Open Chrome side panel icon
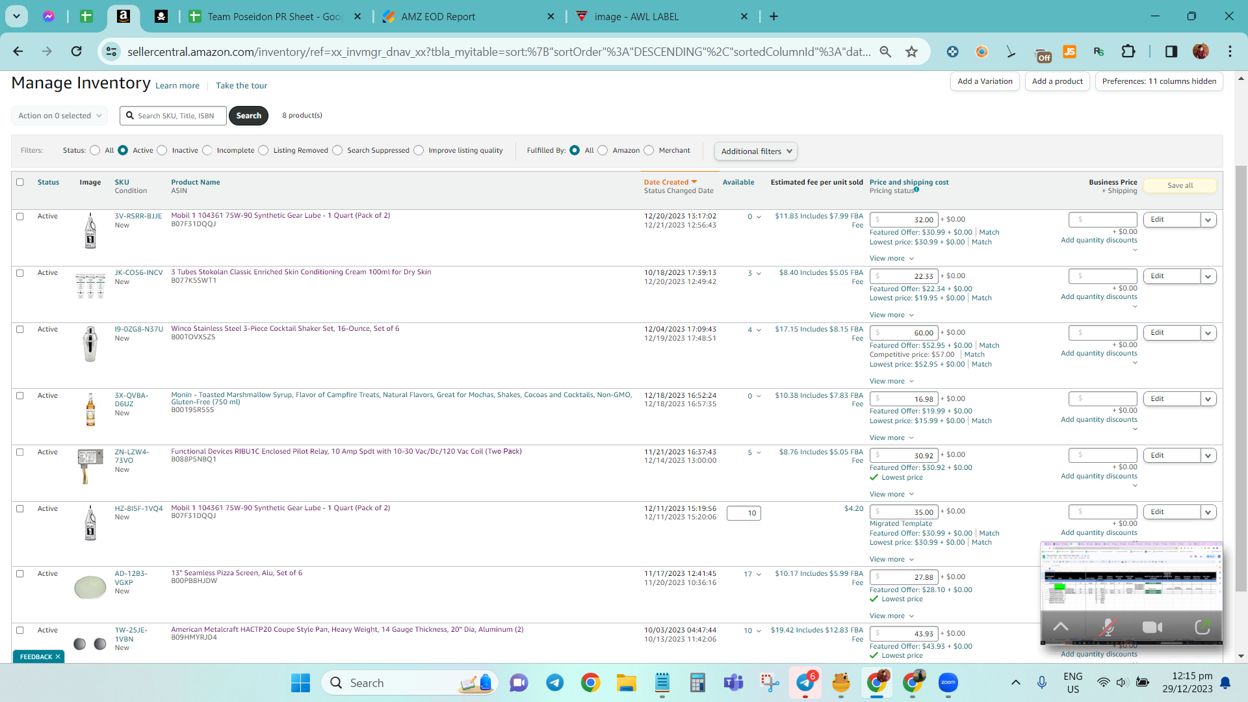Viewport: 1248px width, 702px height. 1171,51
